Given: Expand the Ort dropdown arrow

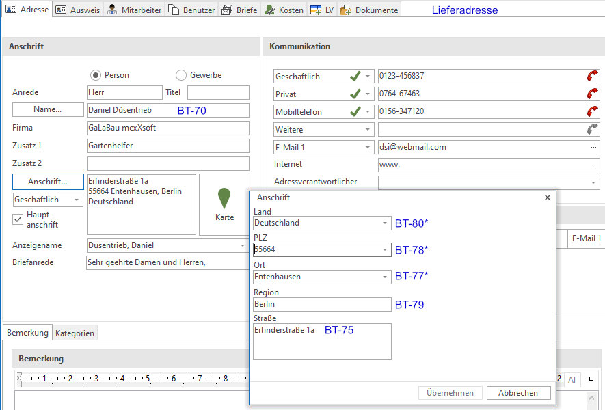Looking at the screenshot, I should pos(385,277).
